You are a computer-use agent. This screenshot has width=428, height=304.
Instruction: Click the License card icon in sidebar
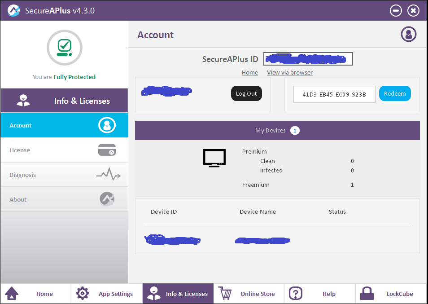coord(107,150)
